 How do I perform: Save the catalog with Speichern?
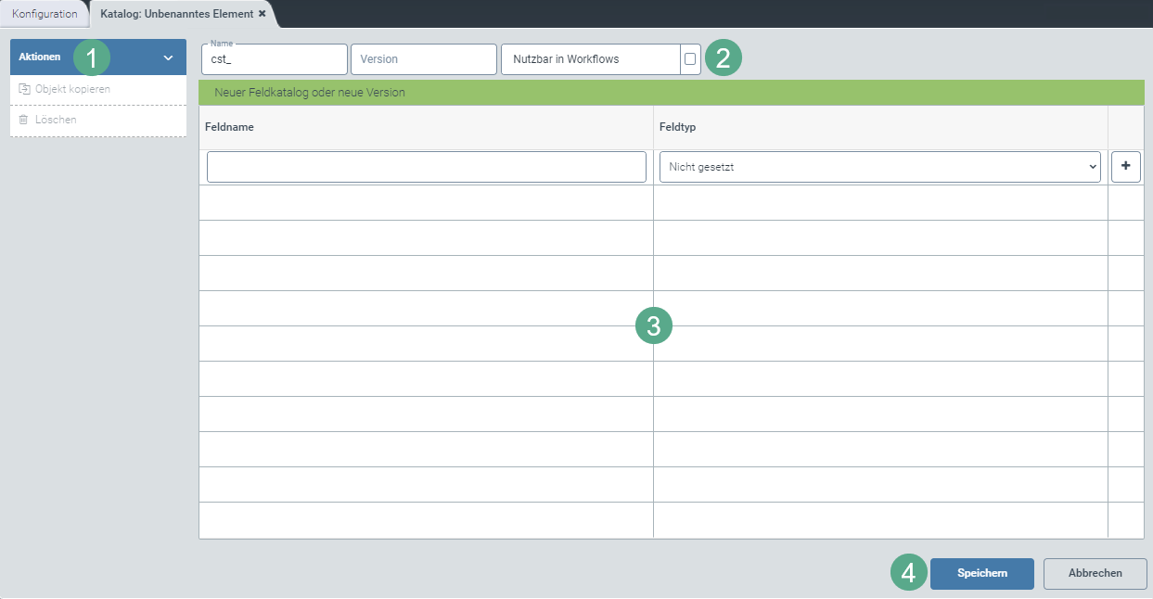pyautogui.click(x=981, y=573)
